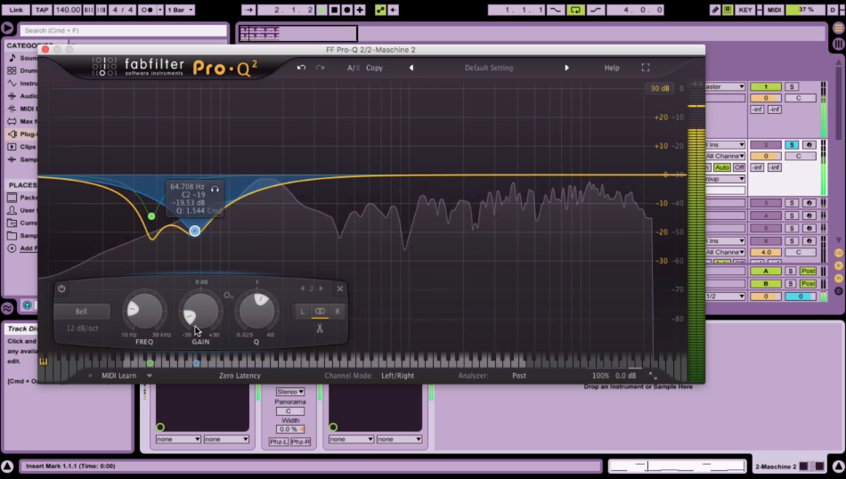Toggle the piano display icon in Pro-Q

click(x=43, y=361)
